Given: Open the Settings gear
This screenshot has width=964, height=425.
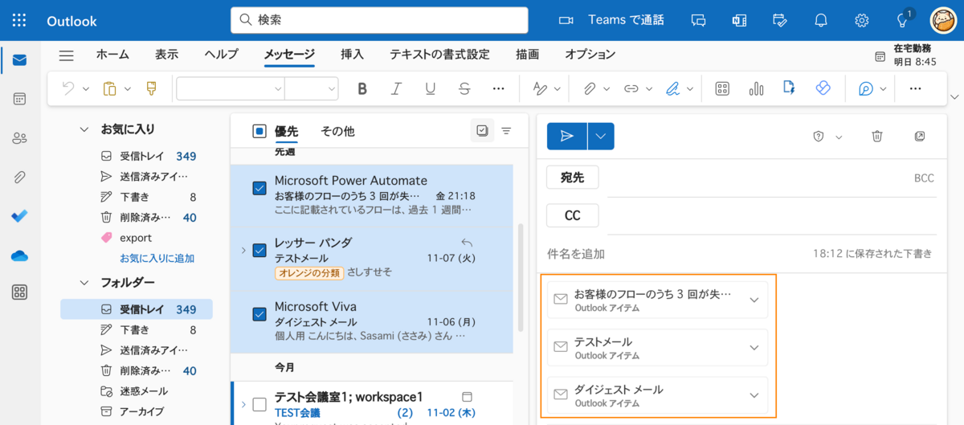Looking at the screenshot, I should [862, 20].
